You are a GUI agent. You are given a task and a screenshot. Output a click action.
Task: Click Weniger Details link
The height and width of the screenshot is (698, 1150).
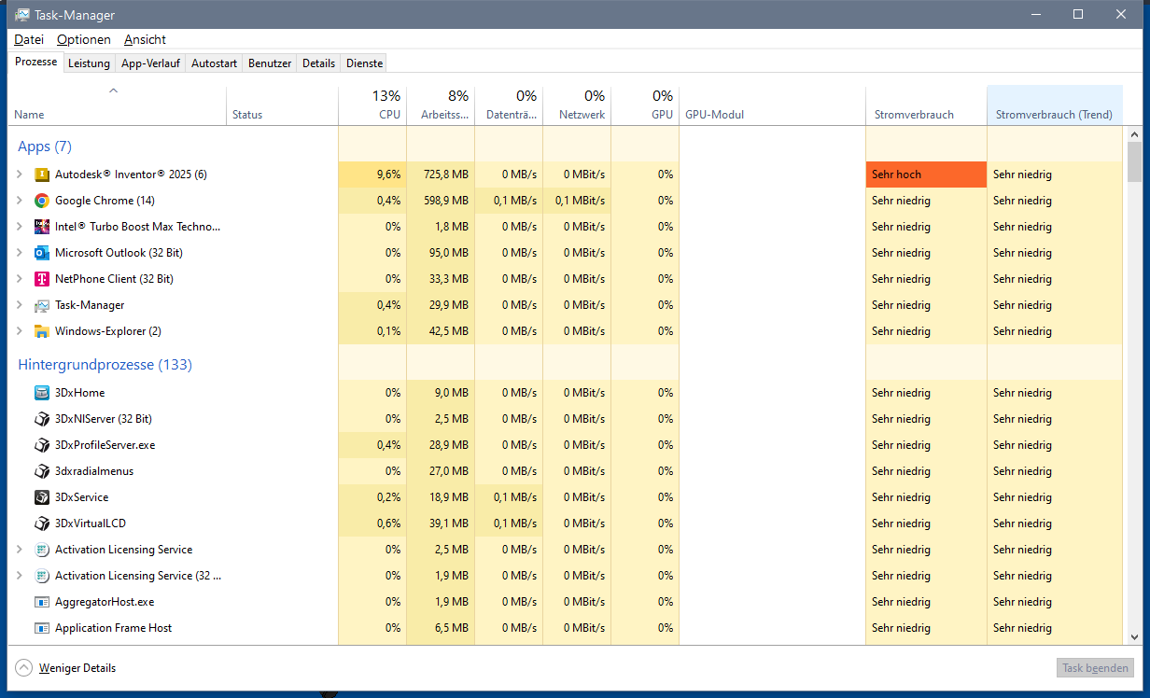(x=77, y=668)
